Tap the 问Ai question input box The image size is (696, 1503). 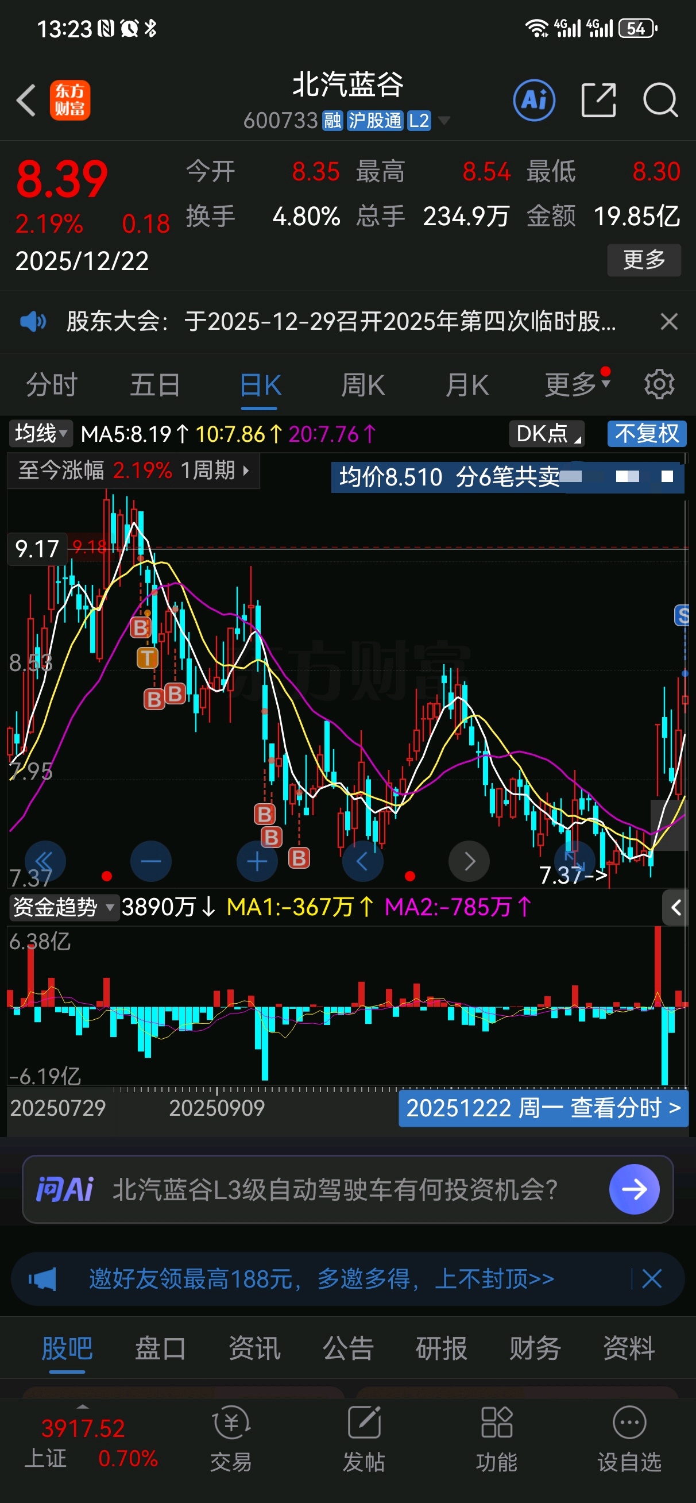(347, 1189)
